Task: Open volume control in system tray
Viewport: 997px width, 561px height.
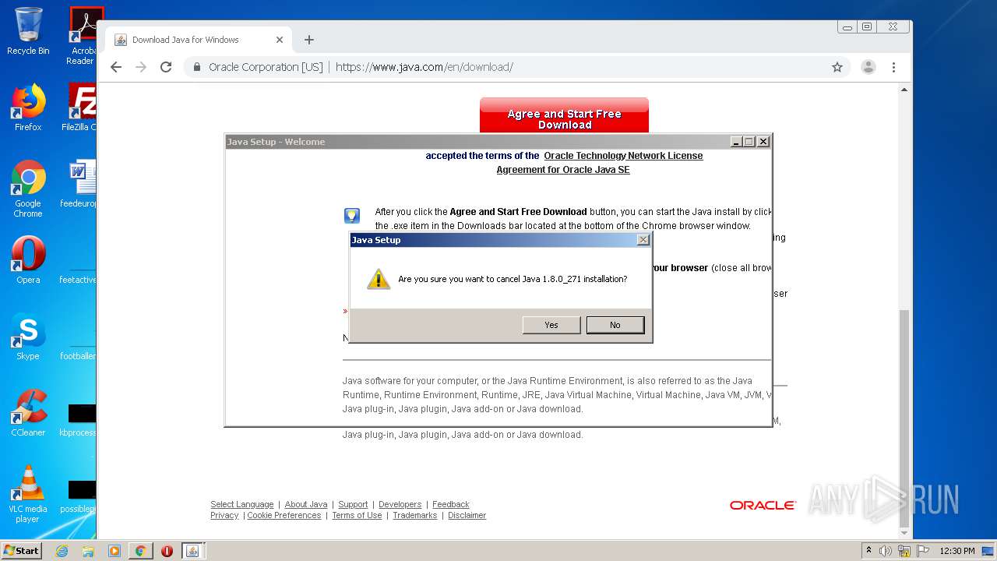Action: (886, 551)
